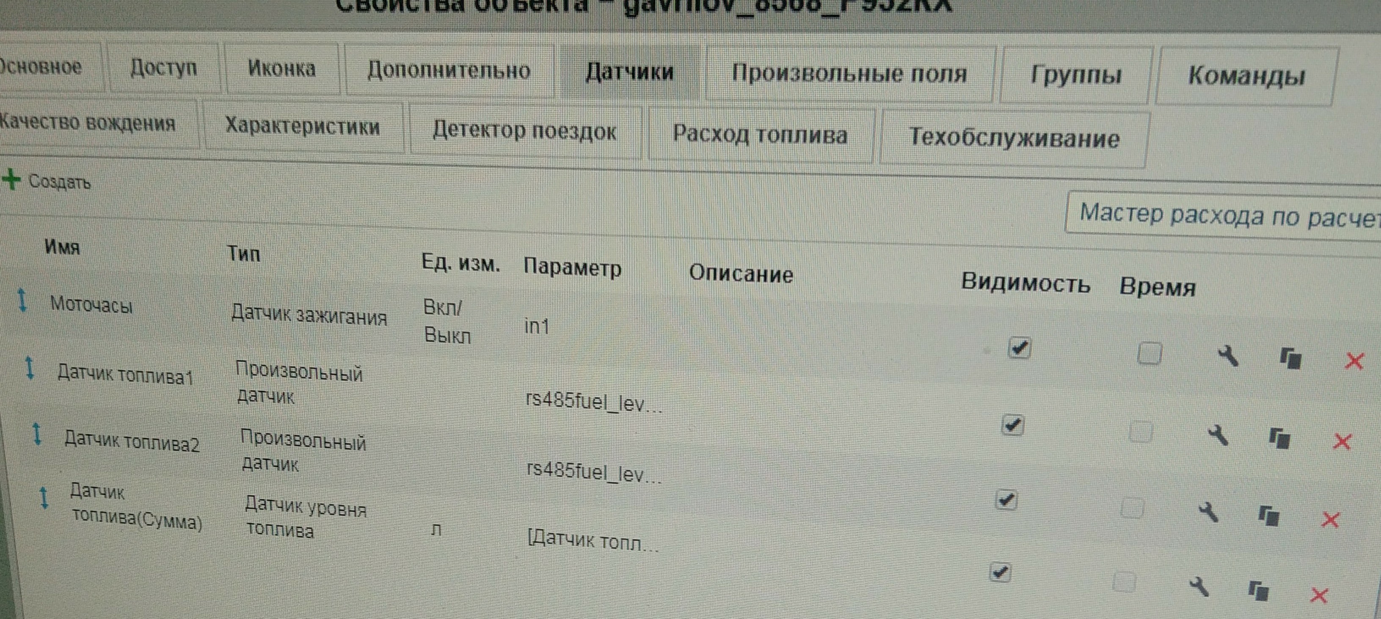
Task: Edit Датчик топлива2 with wrench icon
Action: click(x=1208, y=512)
